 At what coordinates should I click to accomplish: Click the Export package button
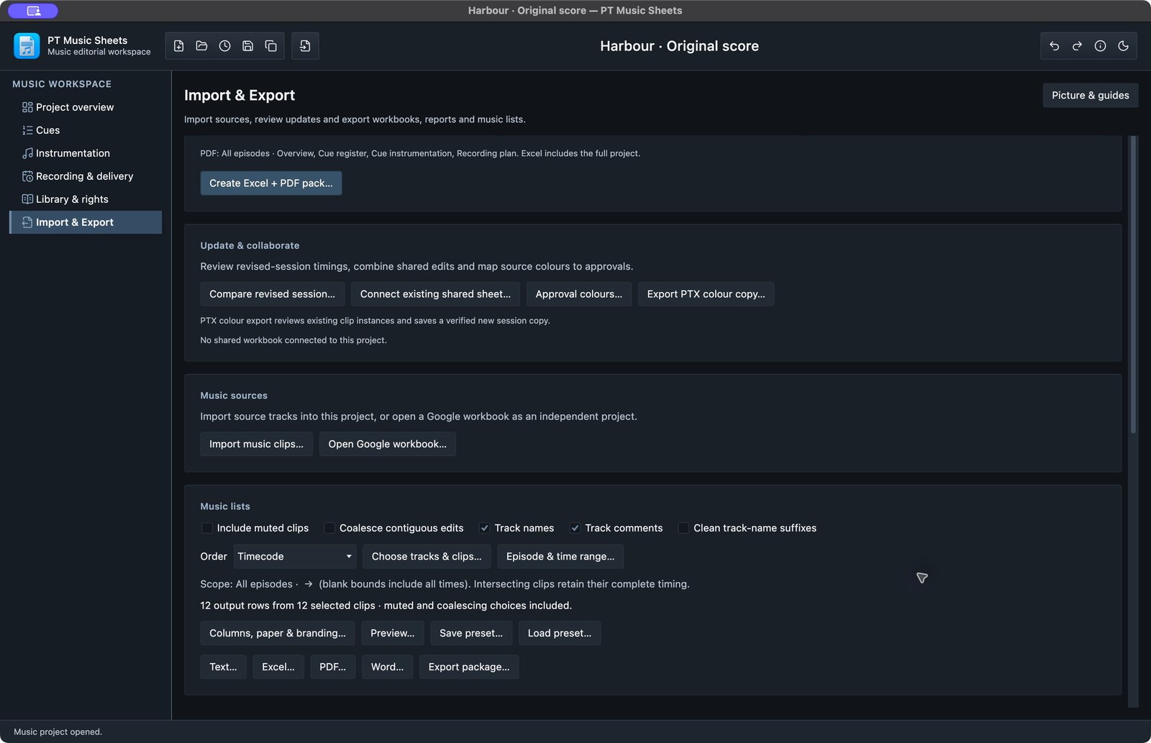(469, 667)
